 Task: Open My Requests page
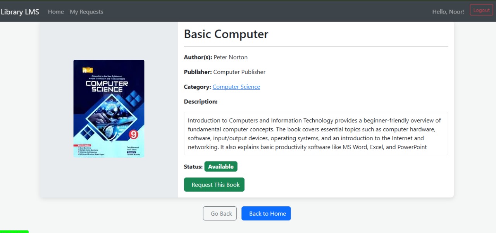[x=86, y=12]
